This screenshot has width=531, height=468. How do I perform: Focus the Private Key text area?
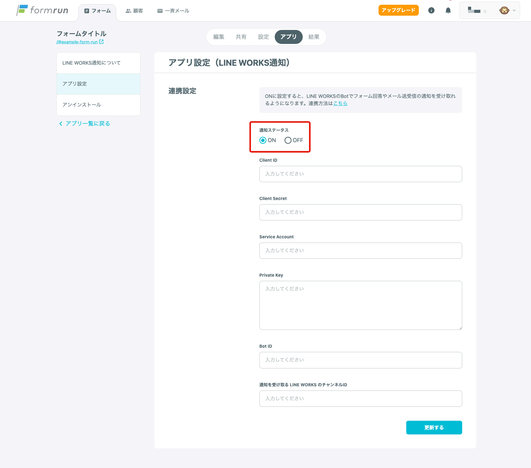click(361, 305)
